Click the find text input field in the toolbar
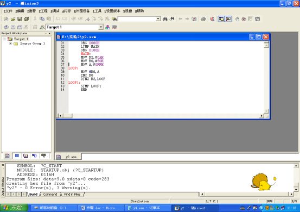 coord(137,19)
